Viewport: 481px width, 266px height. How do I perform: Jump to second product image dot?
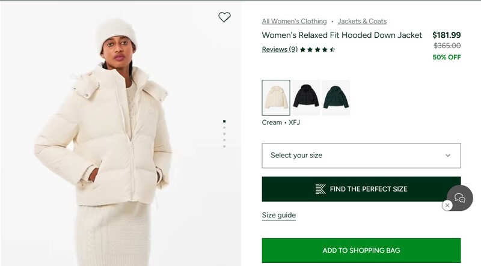[224, 127]
